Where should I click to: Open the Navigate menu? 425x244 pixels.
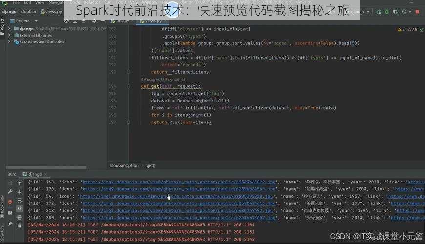click(x=57, y=2)
